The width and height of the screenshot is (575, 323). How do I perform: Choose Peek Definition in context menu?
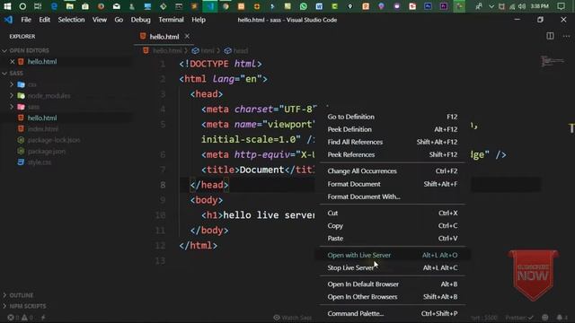(392, 129)
